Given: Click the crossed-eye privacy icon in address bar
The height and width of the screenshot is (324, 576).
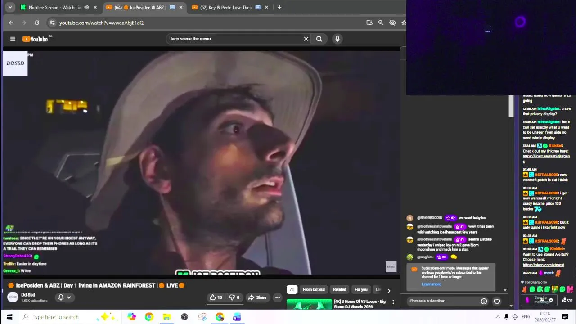Looking at the screenshot, I should click(x=392, y=22).
